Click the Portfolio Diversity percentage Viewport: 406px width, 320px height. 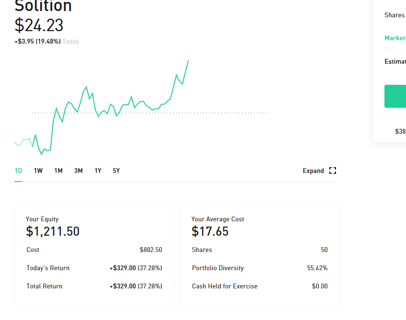click(x=317, y=268)
